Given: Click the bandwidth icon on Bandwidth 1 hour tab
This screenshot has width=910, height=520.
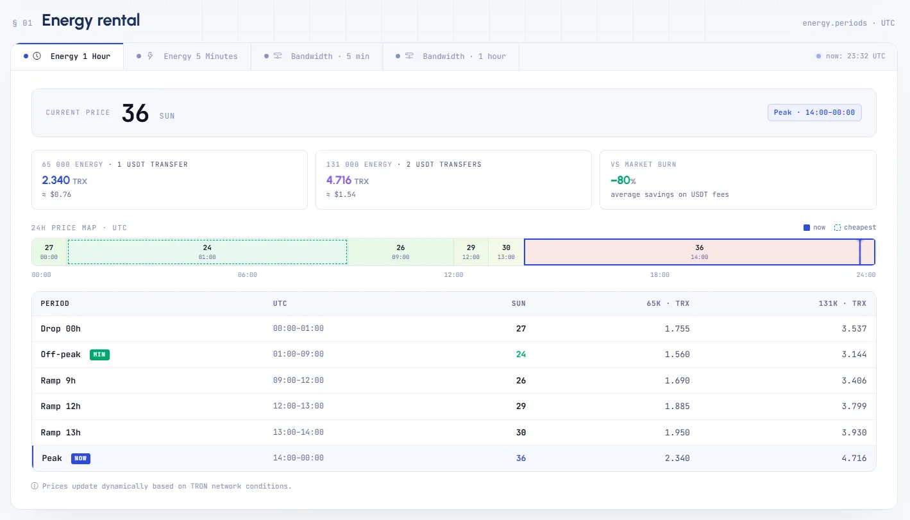Looking at the screenshot, I should click(x=409, y=56).
